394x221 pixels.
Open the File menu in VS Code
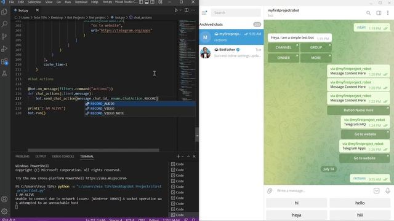(12, 2)
